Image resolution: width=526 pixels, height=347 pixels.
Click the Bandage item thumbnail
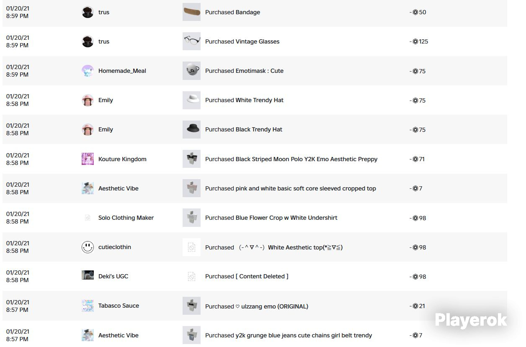(x=191, y=12)
